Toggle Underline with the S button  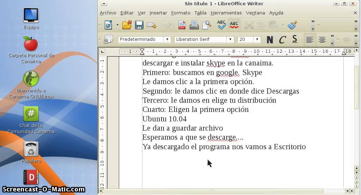[x=295, y=39]
